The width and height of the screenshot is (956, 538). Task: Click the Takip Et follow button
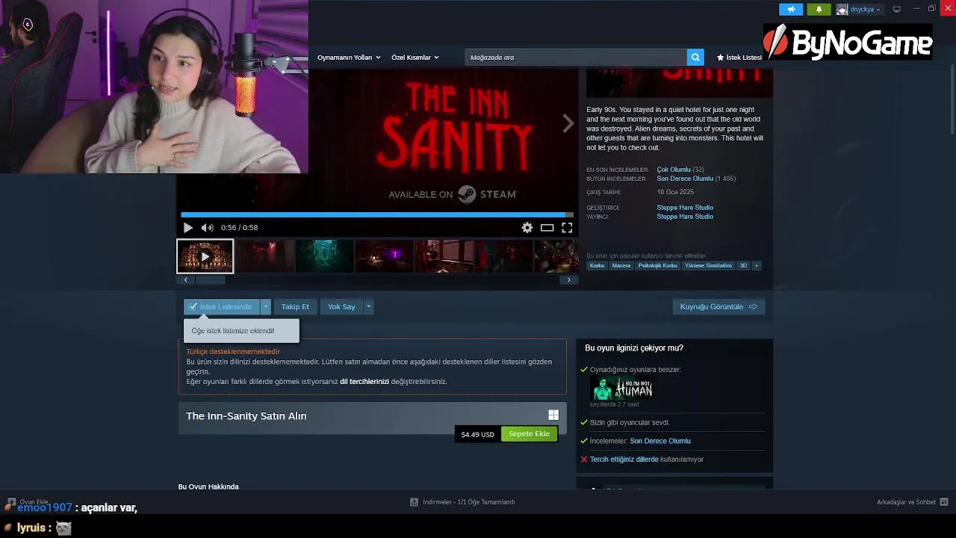pos(295,307)
